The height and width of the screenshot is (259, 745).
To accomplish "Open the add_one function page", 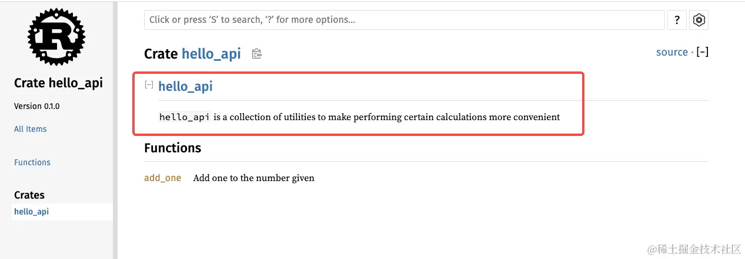I will pyautogui.click(x=162, y=178).
